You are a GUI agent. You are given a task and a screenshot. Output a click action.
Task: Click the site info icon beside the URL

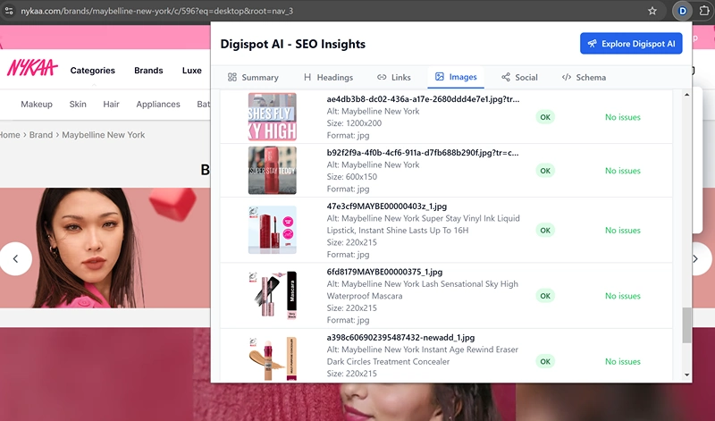tap(9, 11)
